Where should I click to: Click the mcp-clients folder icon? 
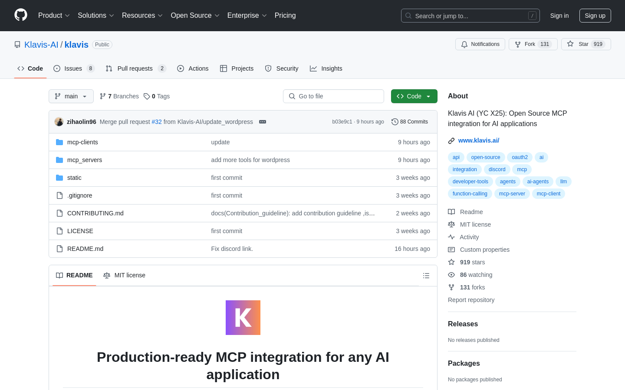pos(59,142)
